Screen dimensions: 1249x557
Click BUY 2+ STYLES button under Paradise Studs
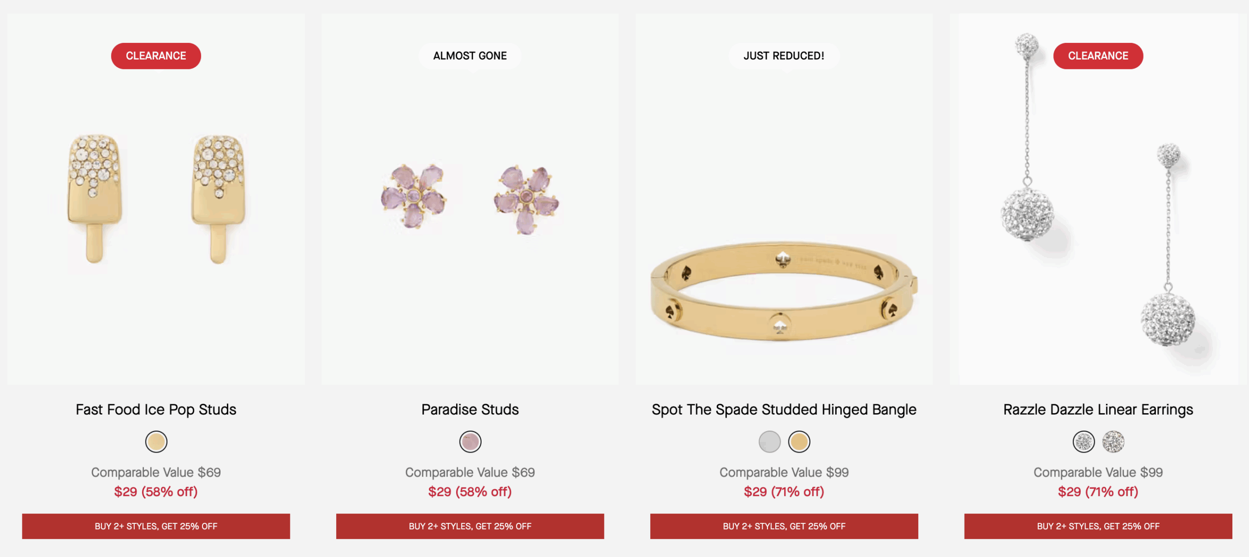click(x=470, y=526)
